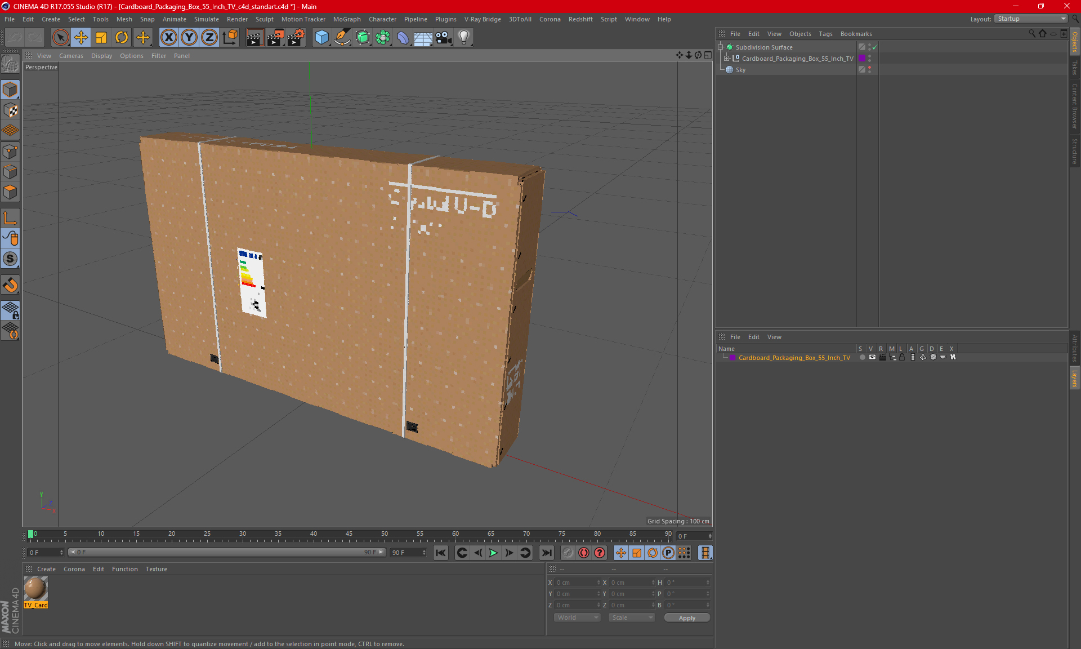The height and width of the screenshot is (649, 1081).
Task: Click the Apply button
Action: 687,618
